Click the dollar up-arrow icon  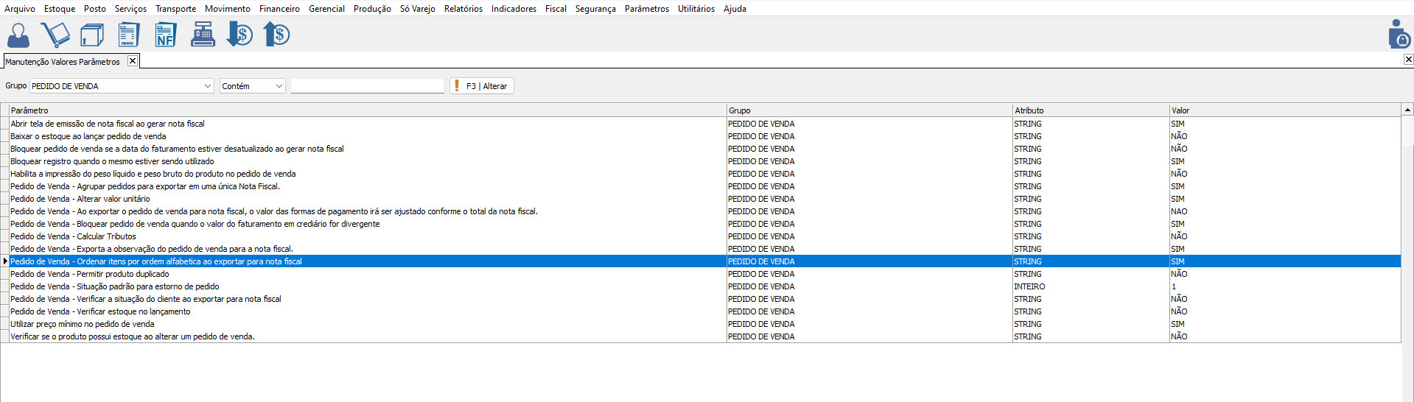coord(276,35)
